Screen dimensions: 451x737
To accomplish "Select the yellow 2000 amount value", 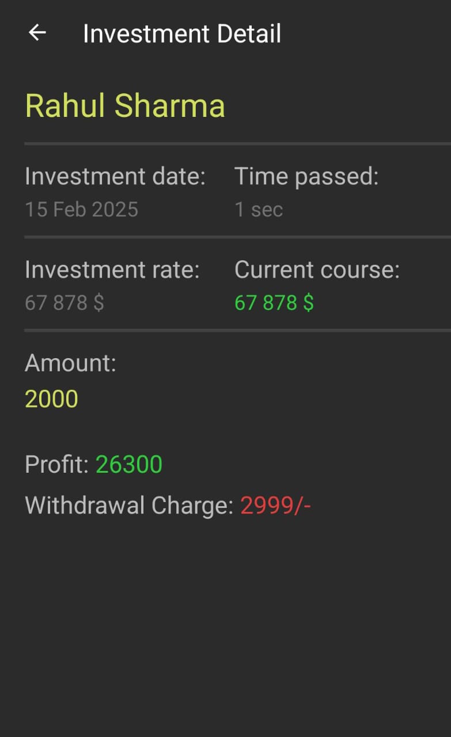I will pyautogui.click(x=51, y=399).
